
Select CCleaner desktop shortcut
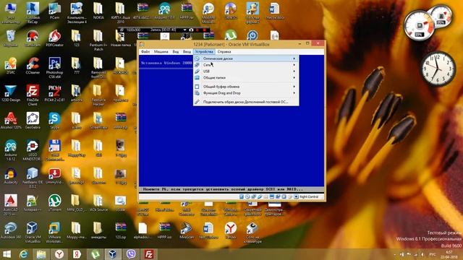(x=33, y=66)
